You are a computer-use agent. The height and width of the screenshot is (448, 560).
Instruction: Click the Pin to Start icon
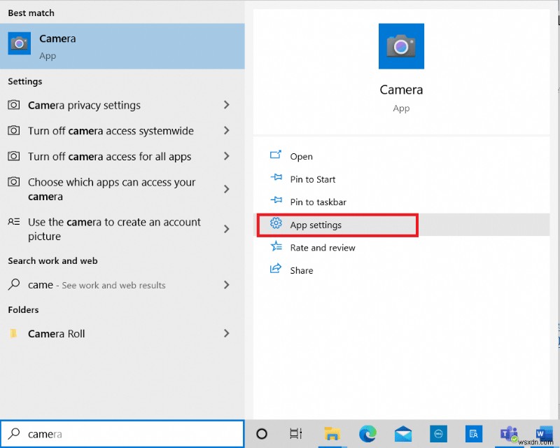click(276, 178)
